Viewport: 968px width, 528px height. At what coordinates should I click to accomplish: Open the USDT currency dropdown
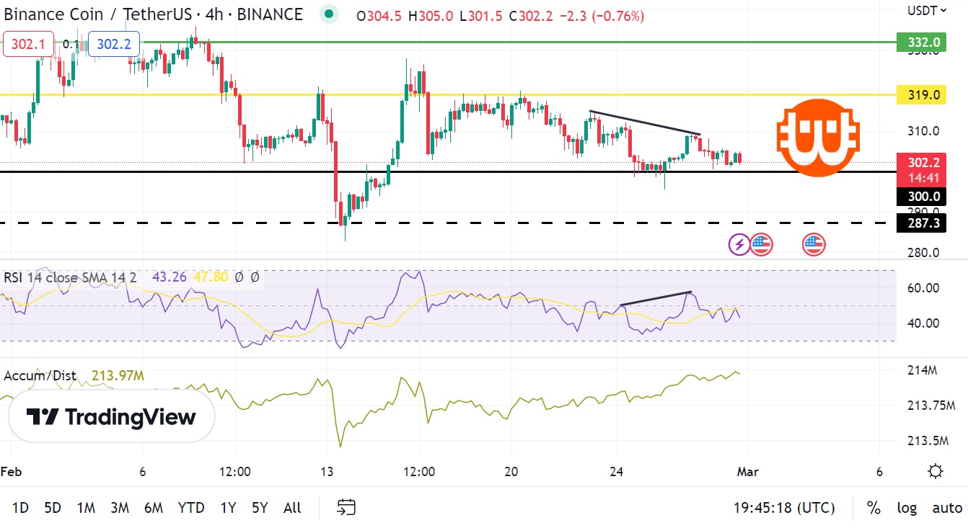tap(926, 10)
